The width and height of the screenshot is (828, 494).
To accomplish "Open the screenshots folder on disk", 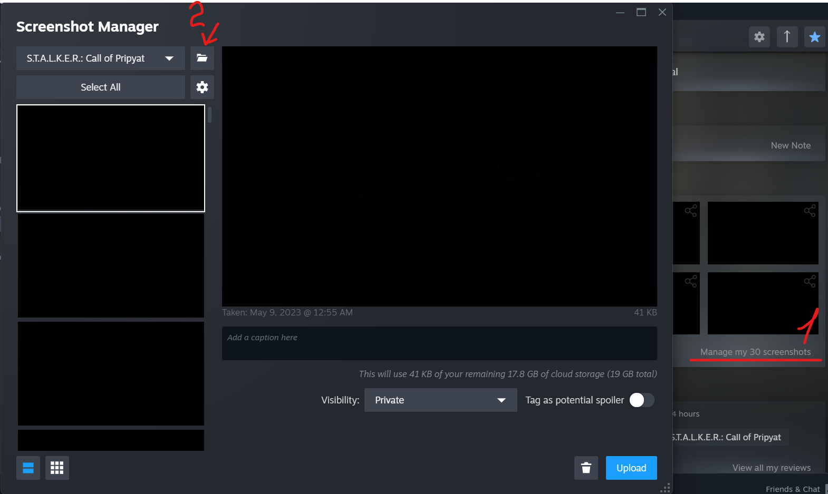I will pos(202,58).
